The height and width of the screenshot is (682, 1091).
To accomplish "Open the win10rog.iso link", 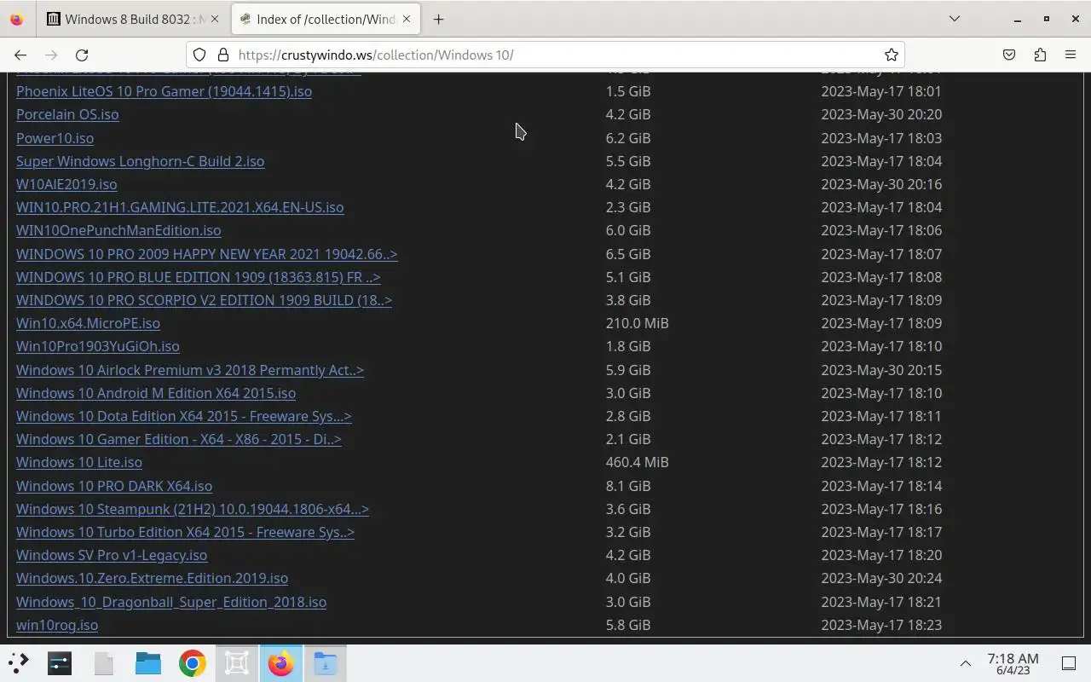I will 57,625.
